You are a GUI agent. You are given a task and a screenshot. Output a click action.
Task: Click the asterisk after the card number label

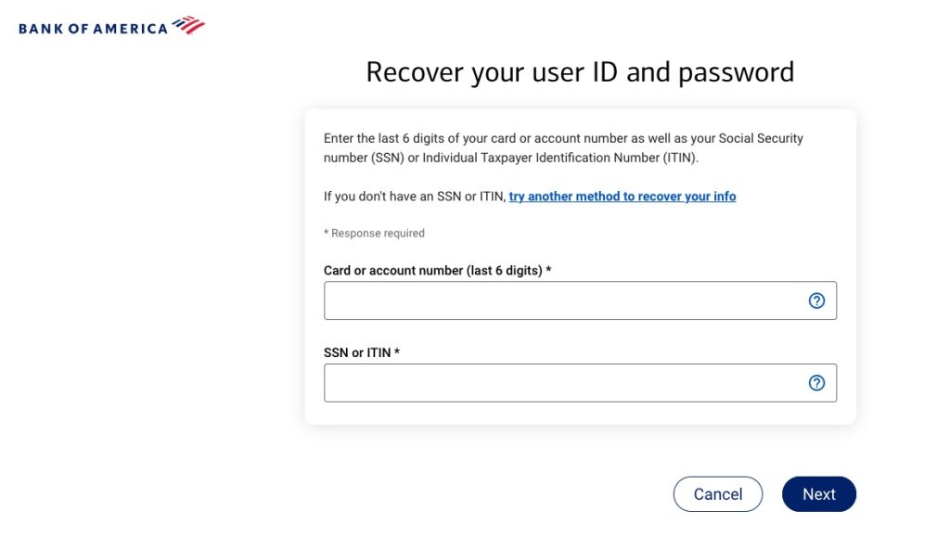coord(548,270)
